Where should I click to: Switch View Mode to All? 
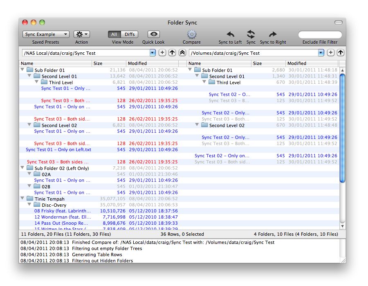click(x=113, y=34)
